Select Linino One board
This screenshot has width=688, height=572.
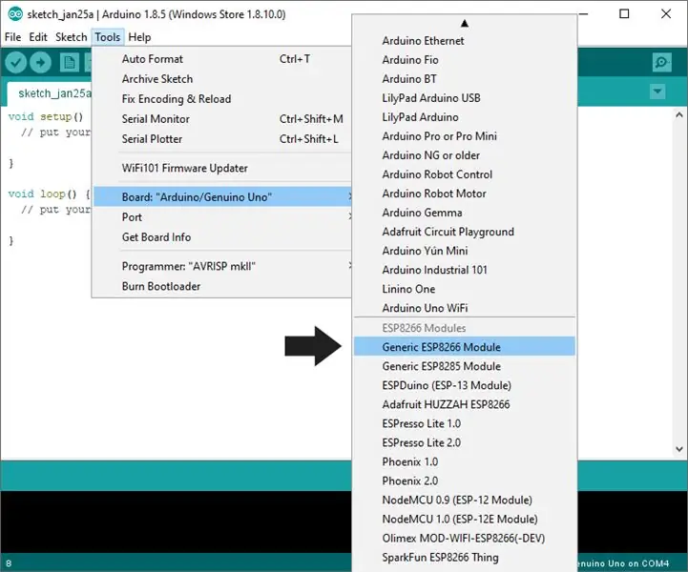(464, 289)
